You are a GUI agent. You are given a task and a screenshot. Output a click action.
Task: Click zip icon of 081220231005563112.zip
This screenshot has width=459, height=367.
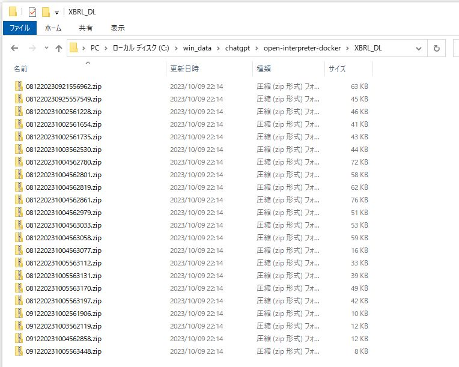[x=19, y=262]
